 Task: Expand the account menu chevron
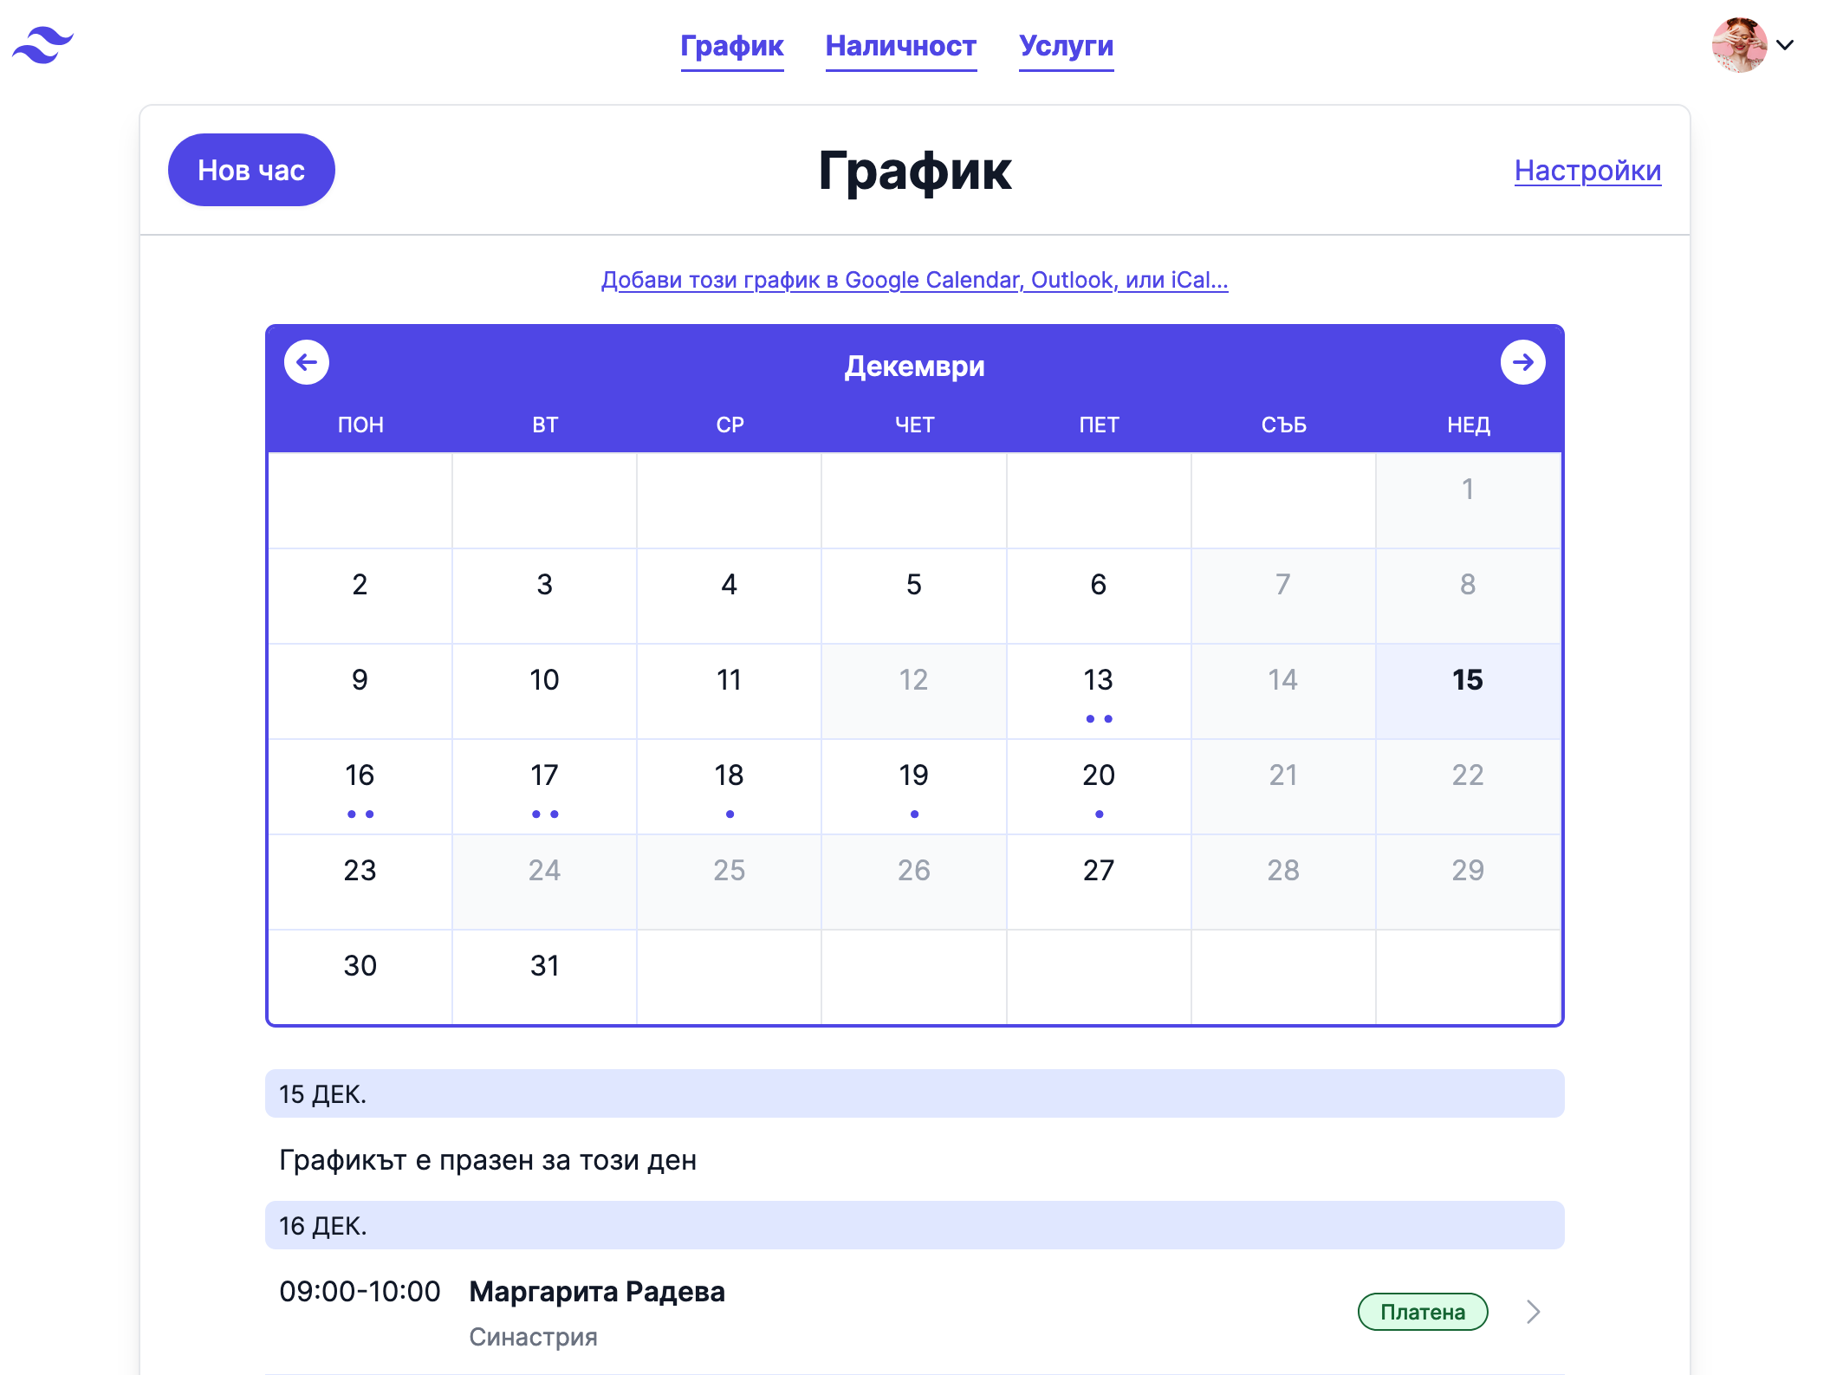1785,45
